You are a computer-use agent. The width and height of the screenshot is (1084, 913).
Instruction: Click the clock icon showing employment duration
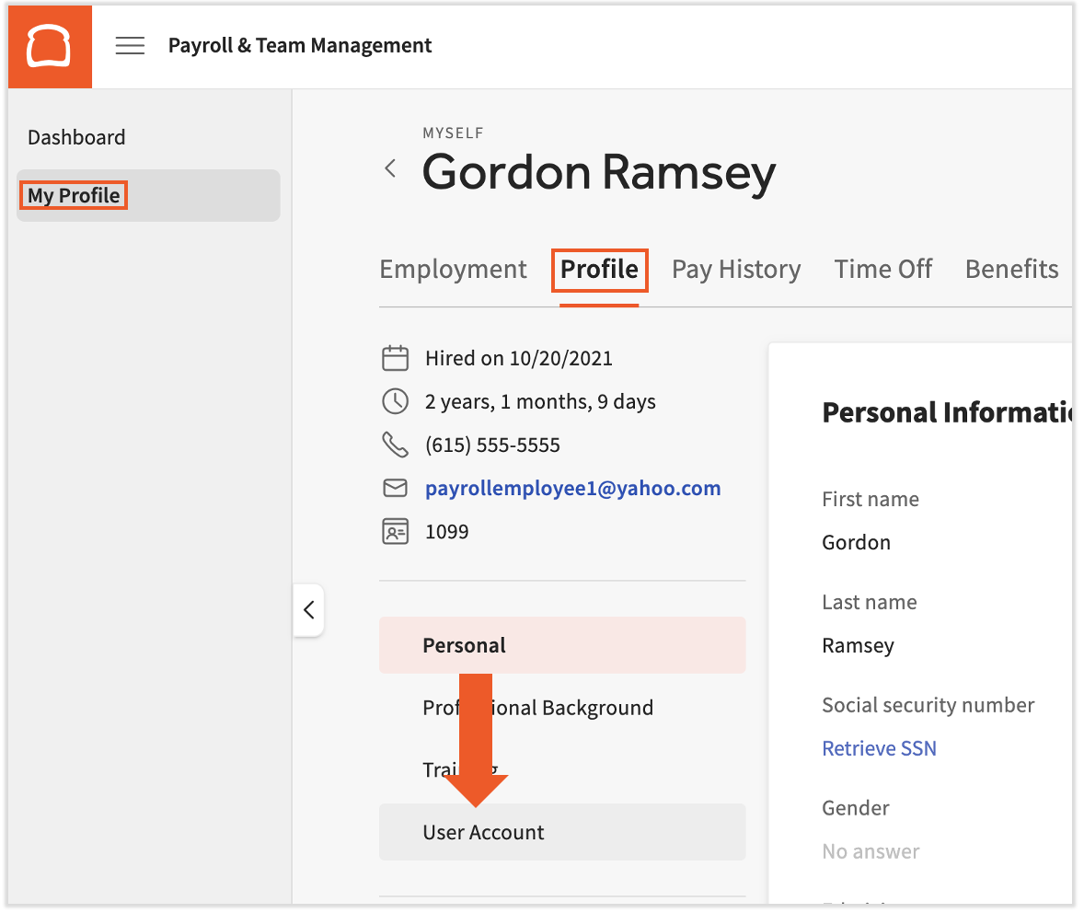396,401
